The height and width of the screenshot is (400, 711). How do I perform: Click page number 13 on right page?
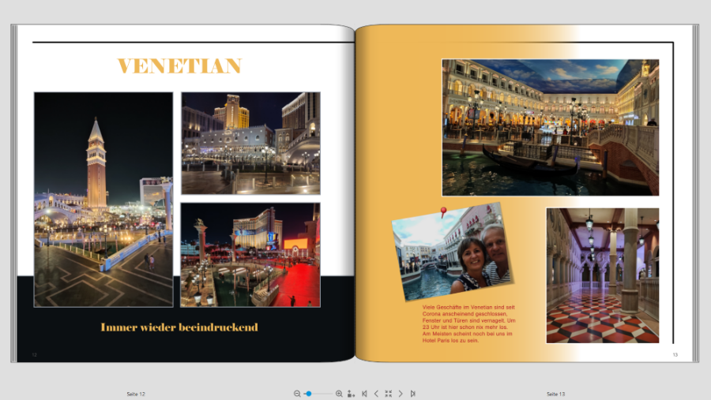tap(675, 355)
